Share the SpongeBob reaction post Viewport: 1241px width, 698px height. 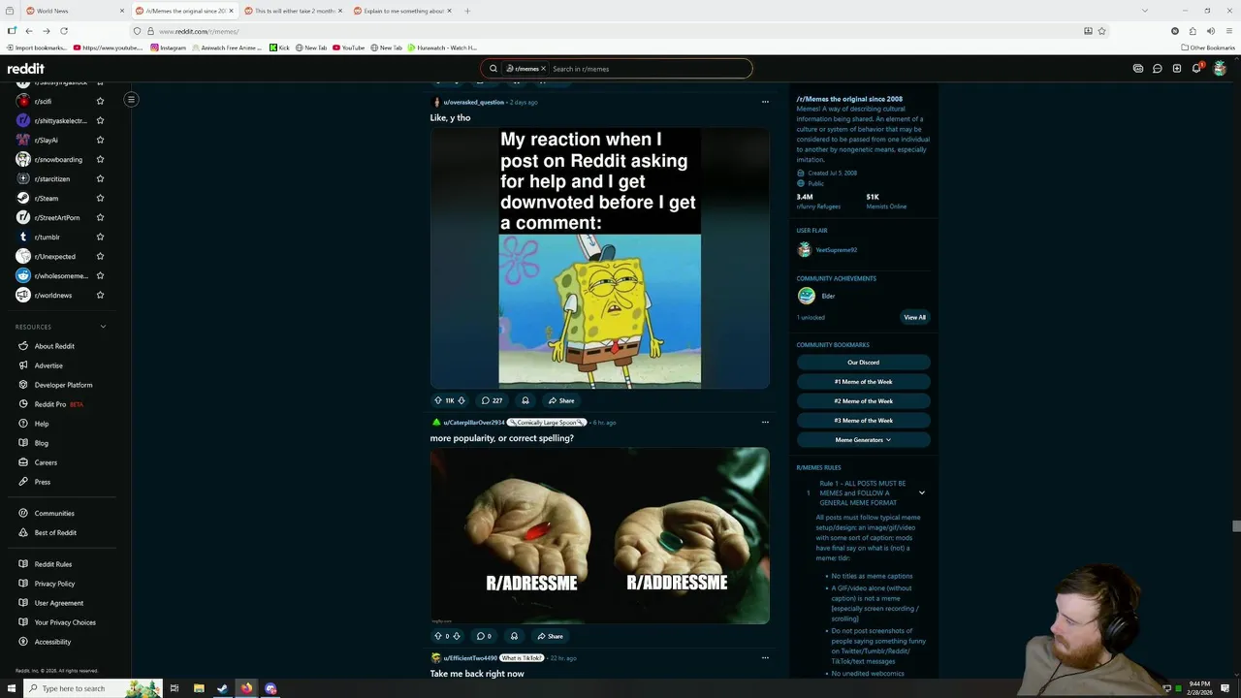click(561, 400)
